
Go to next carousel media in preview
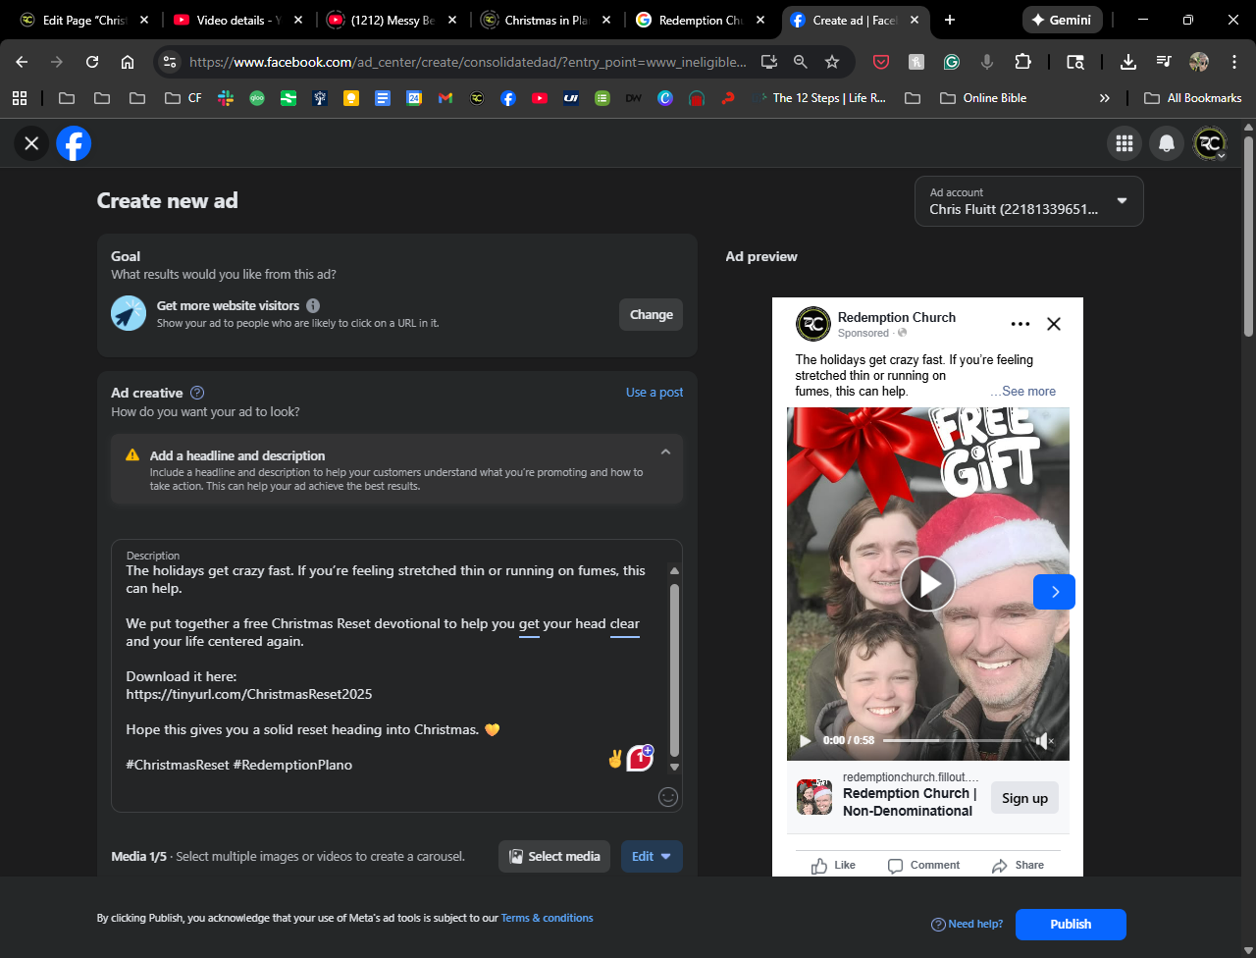coord(1054,592)
